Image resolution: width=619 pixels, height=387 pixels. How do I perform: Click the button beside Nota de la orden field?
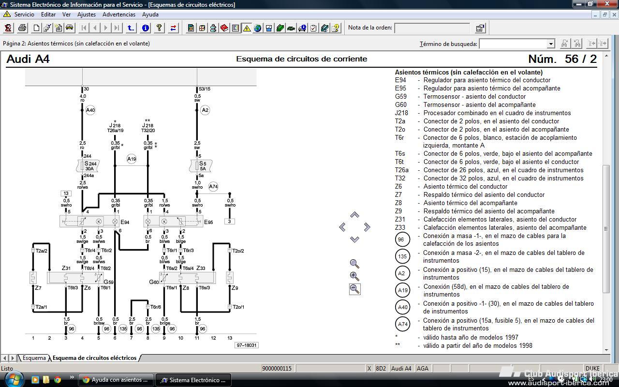480,28
